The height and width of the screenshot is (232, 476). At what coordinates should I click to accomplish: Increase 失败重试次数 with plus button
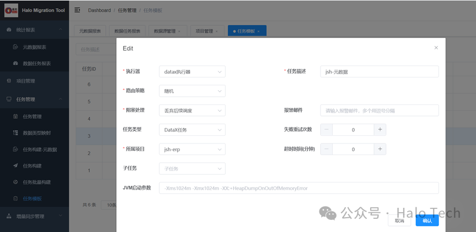click(380, 130)
